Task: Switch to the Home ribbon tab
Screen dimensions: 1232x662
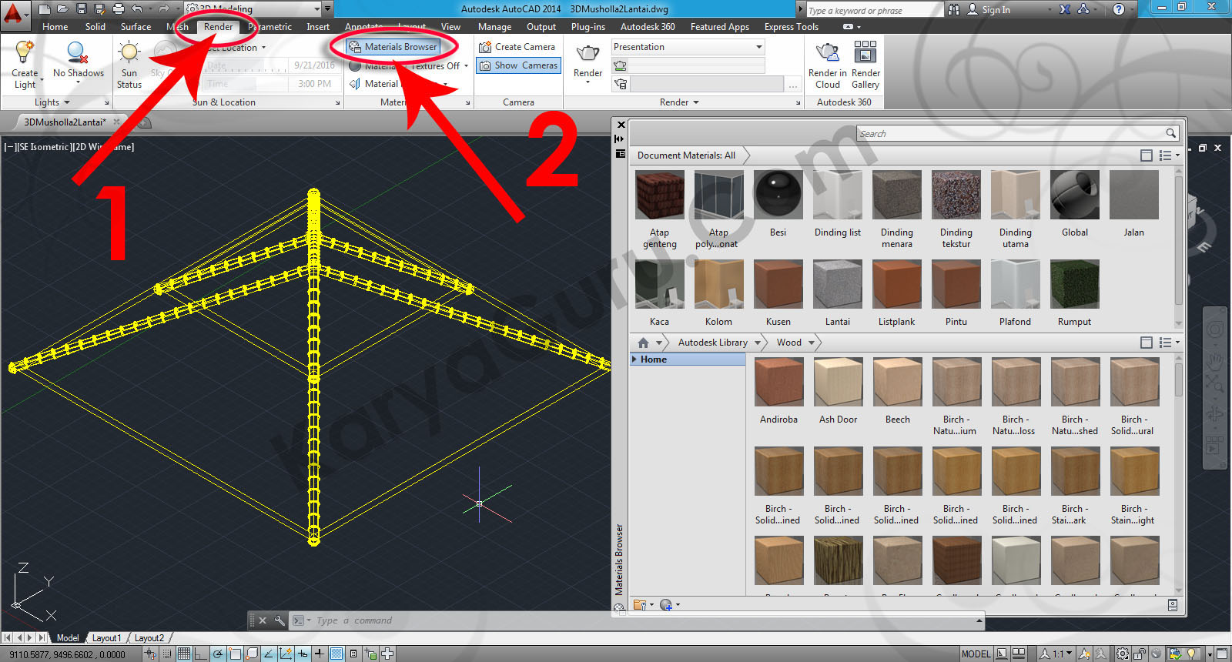Action: (x=55, y=27)
